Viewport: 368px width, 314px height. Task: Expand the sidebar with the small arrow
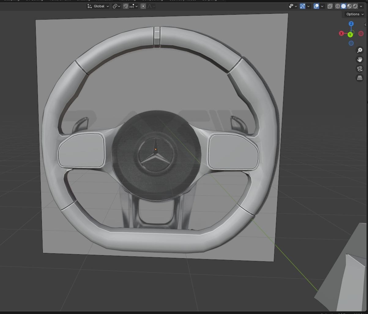point(366,25)
